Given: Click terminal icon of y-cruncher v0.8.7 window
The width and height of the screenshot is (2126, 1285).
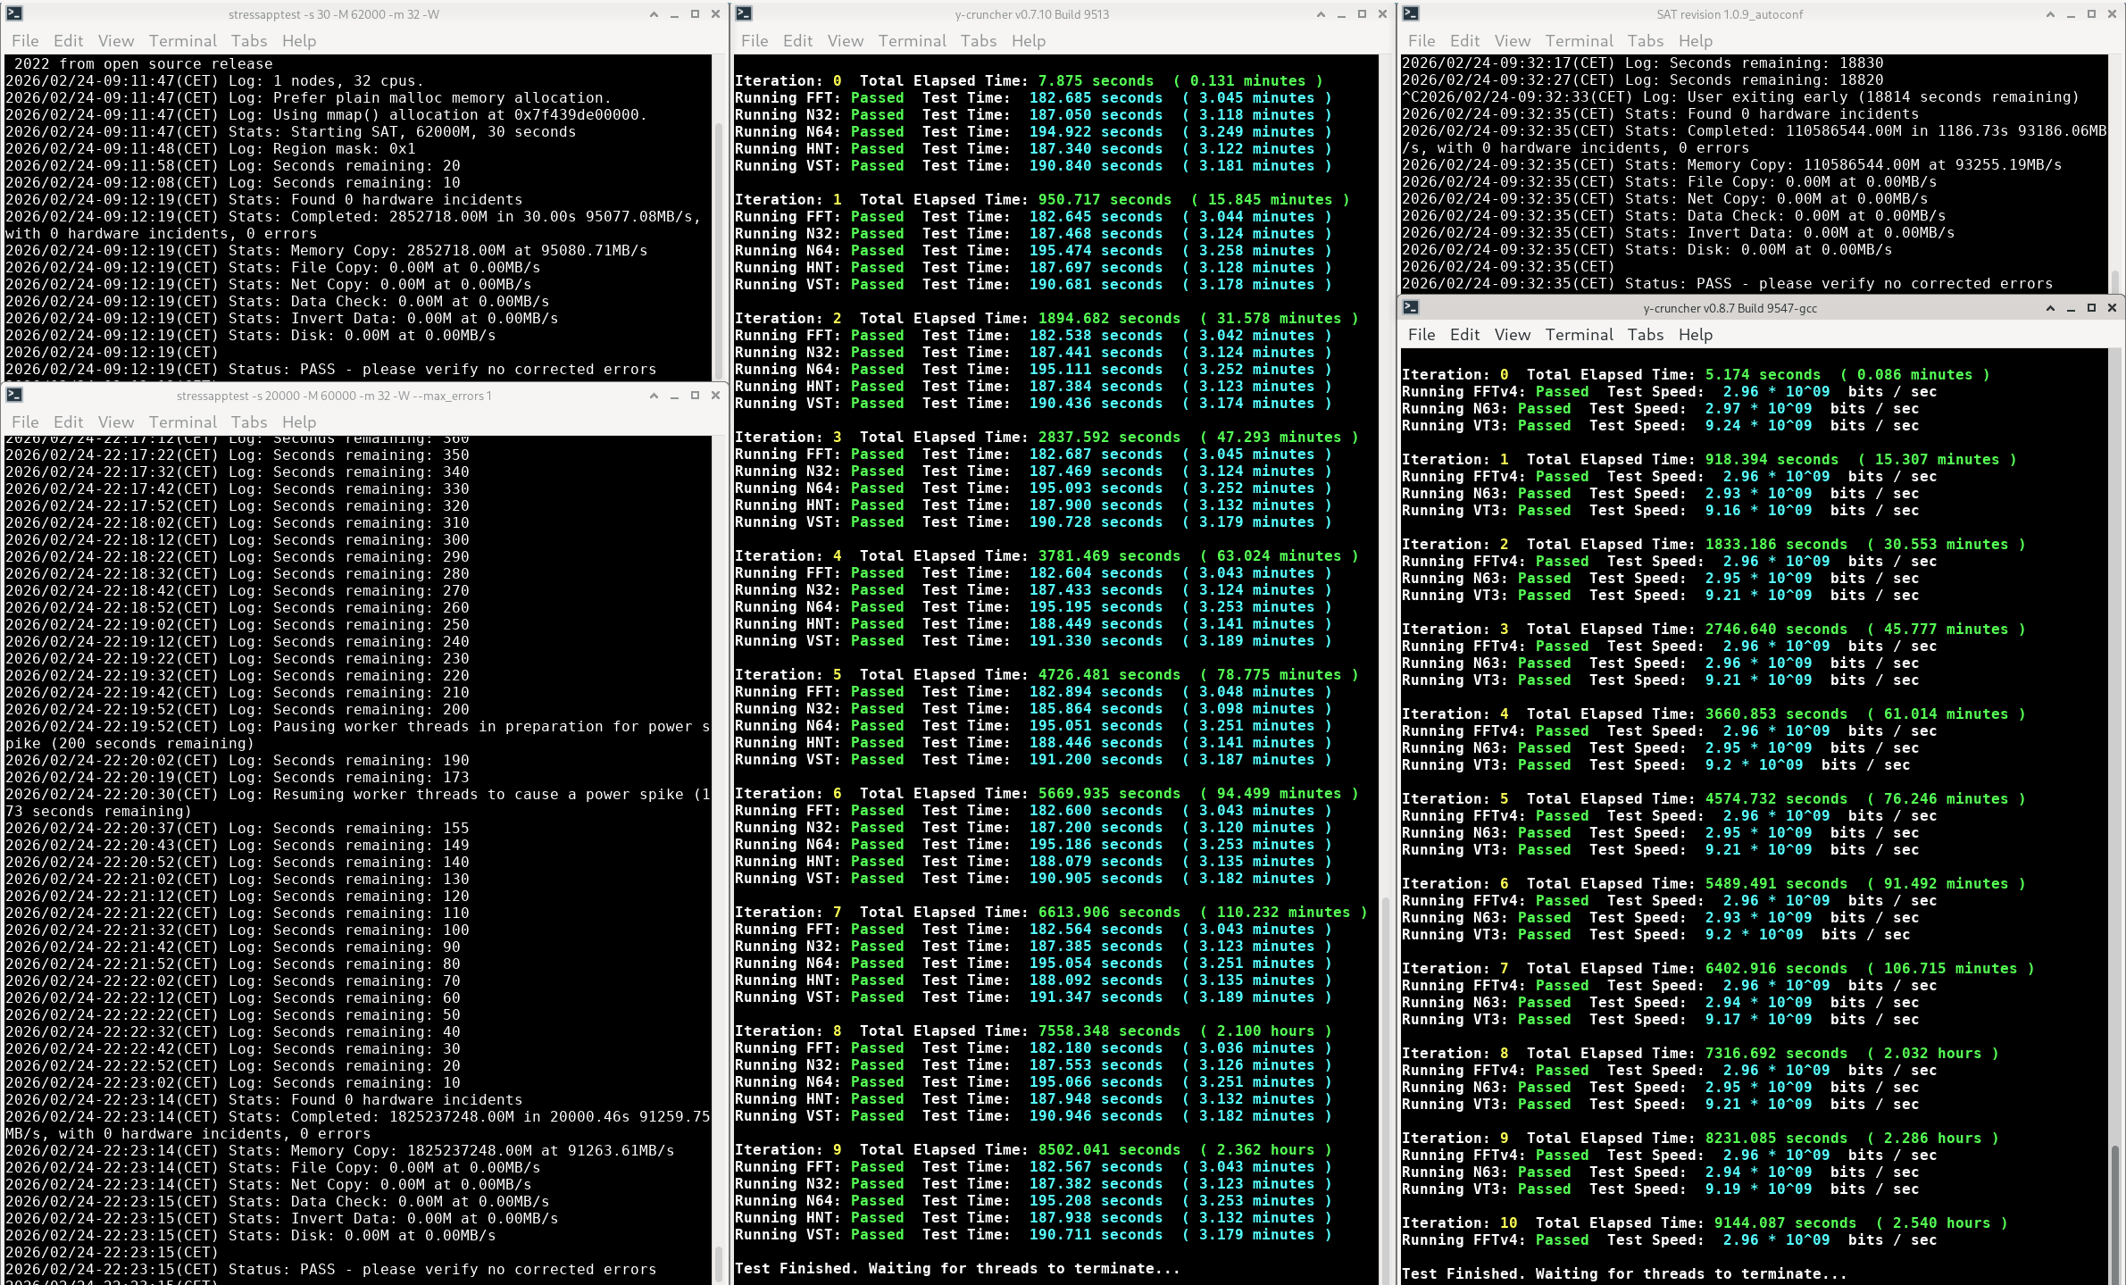Looking at the screenshot, I should coord(1411,308).
